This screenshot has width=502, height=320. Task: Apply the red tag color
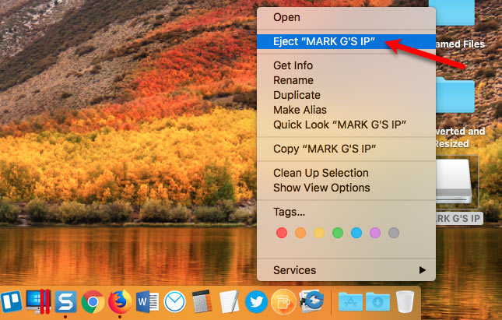click(x=282, y=233)
